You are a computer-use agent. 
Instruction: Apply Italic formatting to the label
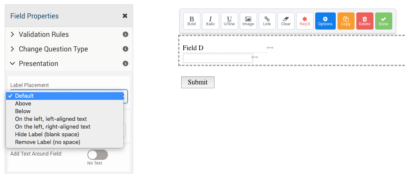211,21
